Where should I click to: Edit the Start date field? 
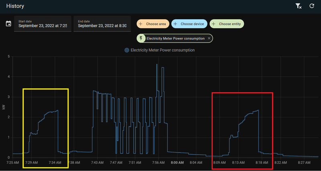click(43, 24)
